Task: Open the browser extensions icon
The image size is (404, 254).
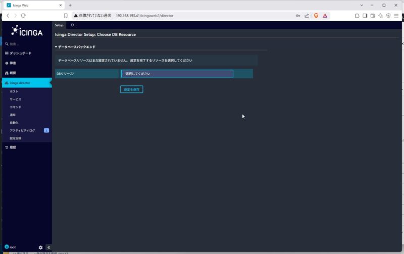Action: click(x=357, y=16)
